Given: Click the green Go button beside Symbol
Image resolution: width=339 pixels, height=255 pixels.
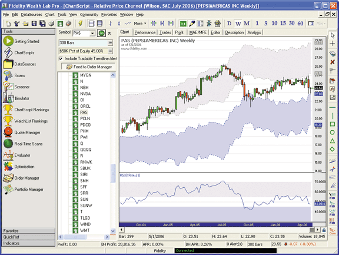Looking at the screenshot, I should pos(101,33).
